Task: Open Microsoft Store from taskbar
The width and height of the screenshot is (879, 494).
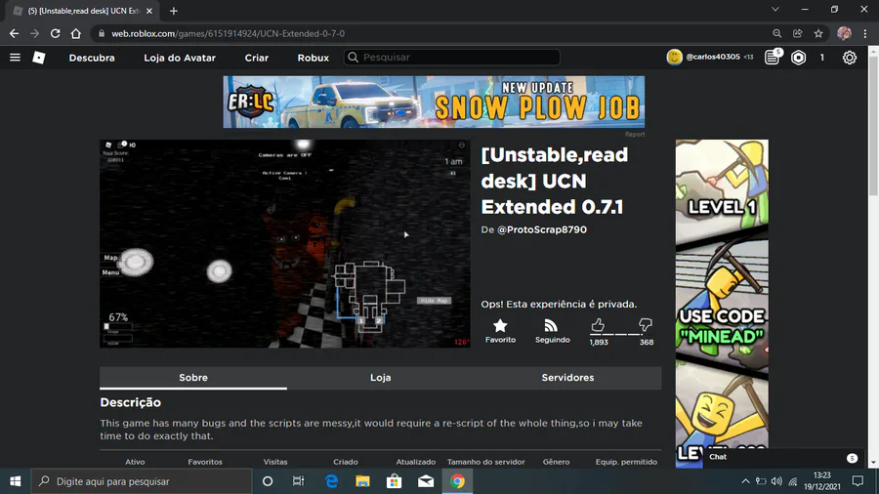Action: pos(395,481)
